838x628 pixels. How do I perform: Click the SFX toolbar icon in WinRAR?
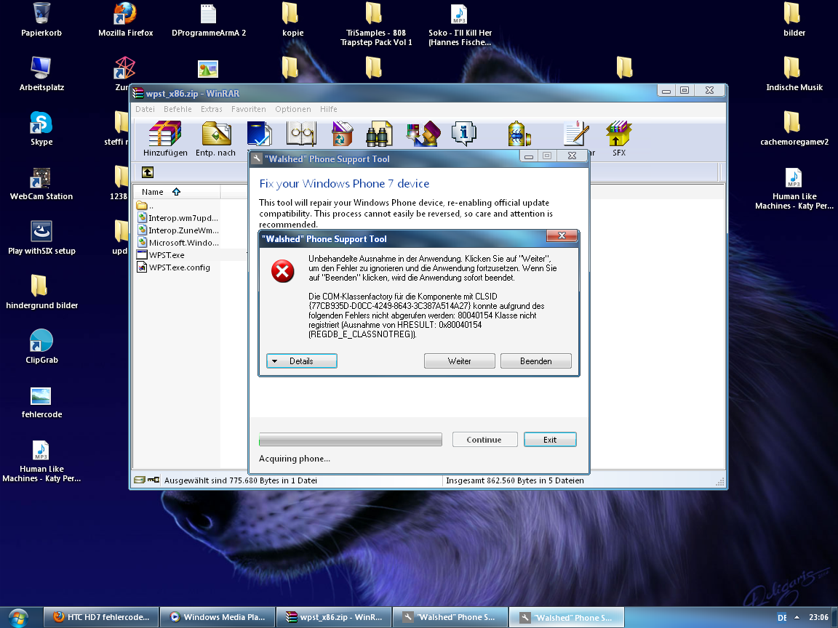click(x=619, y=139)
